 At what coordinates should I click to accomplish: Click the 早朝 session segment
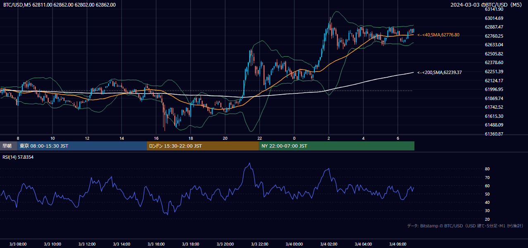9,146
